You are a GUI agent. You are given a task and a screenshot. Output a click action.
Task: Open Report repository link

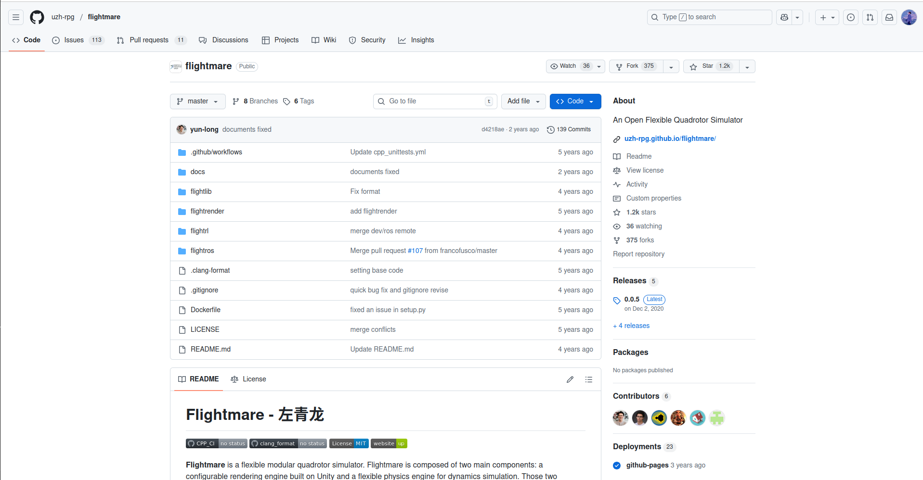click(638, 254)
